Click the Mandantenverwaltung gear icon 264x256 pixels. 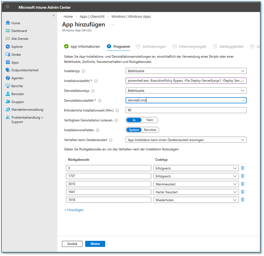(x=8, y=109)
